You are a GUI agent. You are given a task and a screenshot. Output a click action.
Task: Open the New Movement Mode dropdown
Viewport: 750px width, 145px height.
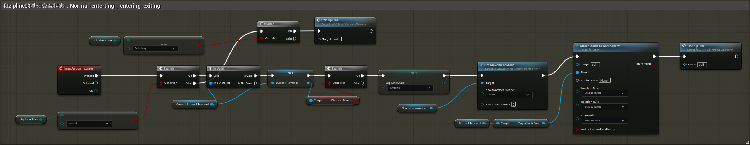pos(510,95)
